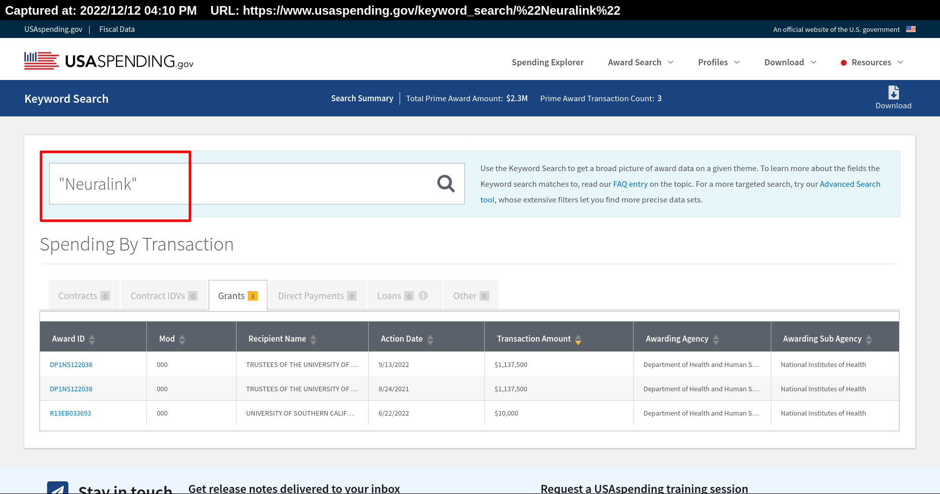The width and height of the screenshot is (940, 494).
Task: Open Spending Explorer
Action: [x=547, y=62]
